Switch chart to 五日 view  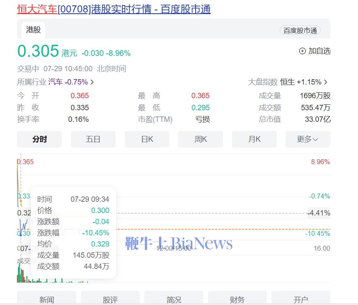pyautogui.click(x=93, y=139)
